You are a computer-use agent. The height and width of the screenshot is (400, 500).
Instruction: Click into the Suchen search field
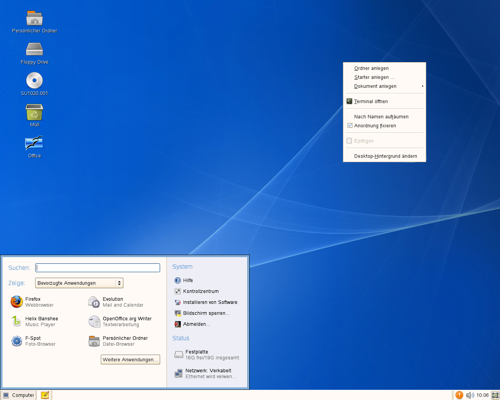point(98,268)
